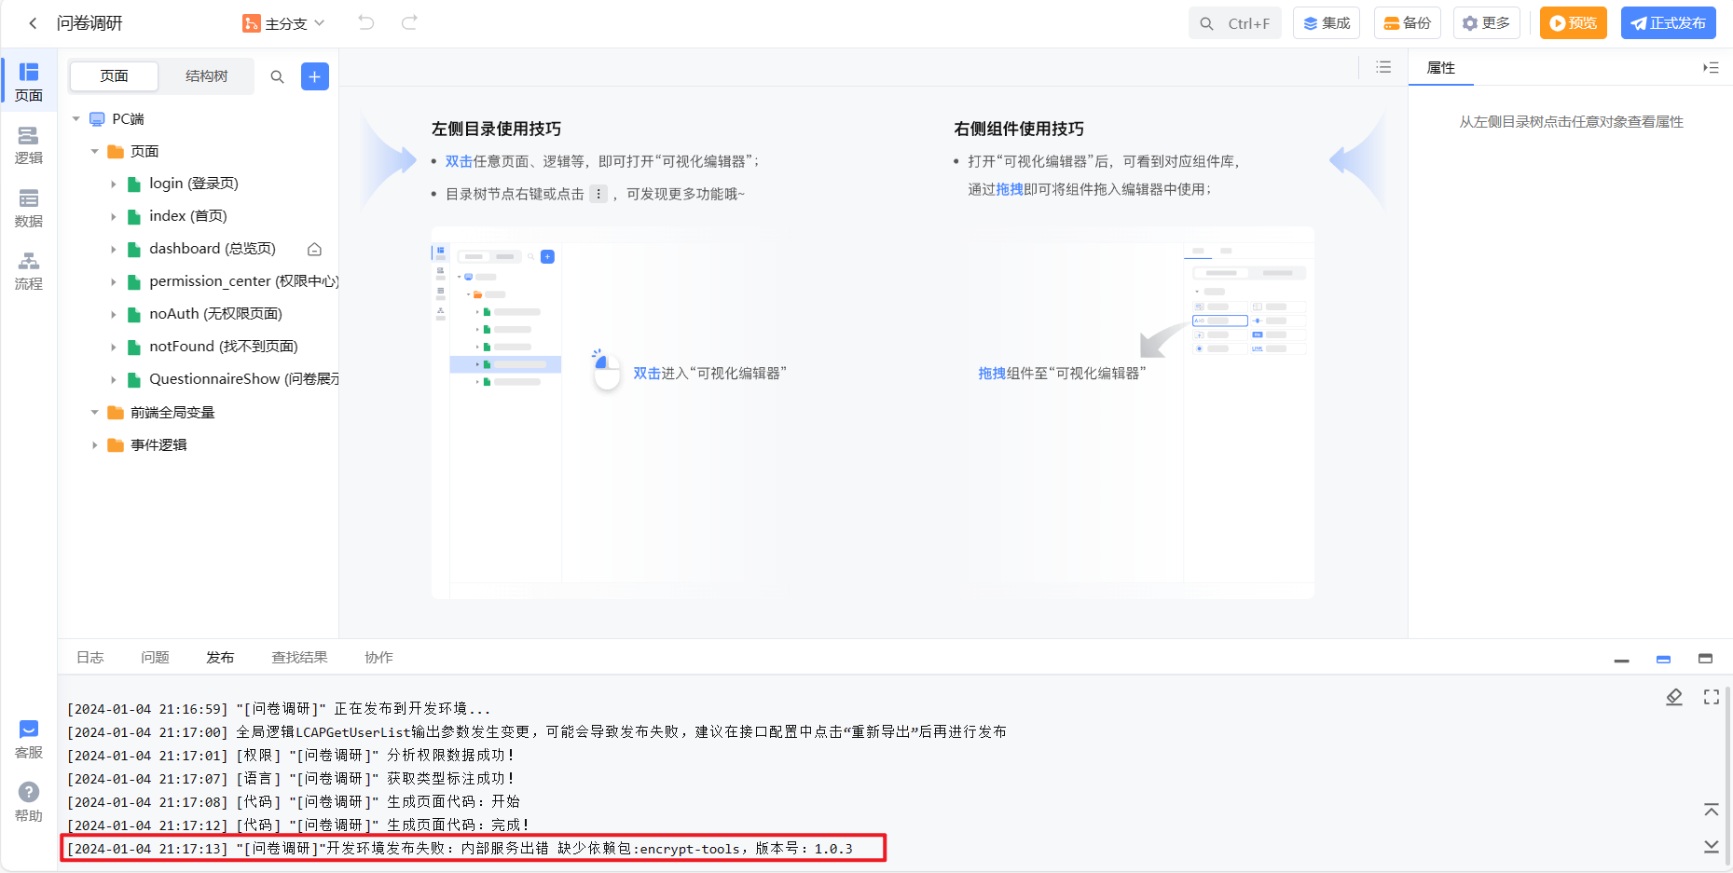Click the 备份 backup button
Image resolution: width=1733 pixels, height=873 pixels.
(1408, 23)
